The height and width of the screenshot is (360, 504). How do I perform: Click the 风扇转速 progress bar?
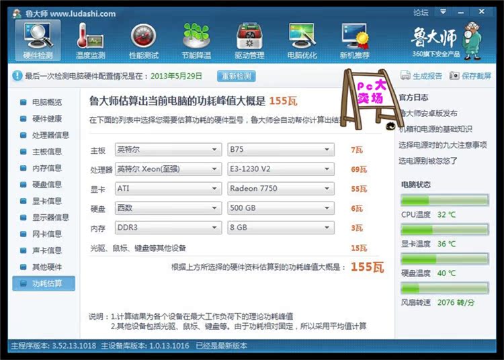pyautogui.click(x=445, y=288)
